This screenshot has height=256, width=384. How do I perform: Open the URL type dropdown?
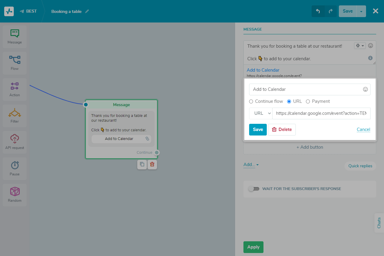coord(261,113)
